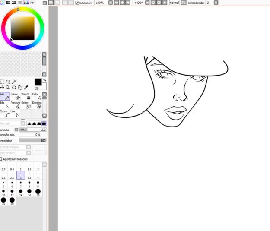Swap foreground and background colors

[x=44, y=80]
